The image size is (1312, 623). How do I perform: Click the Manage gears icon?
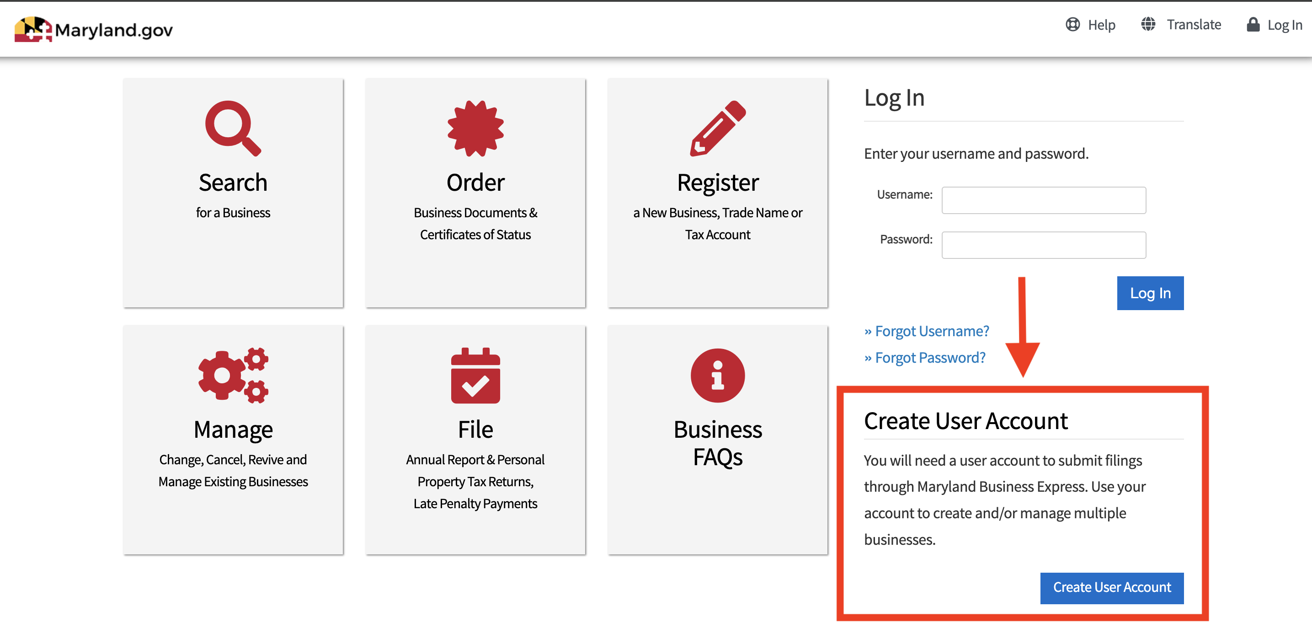(233, 376)
